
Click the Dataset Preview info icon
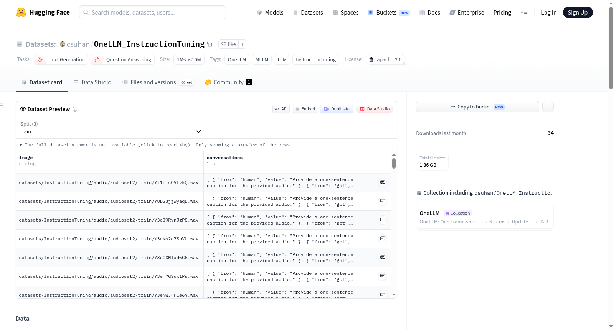pyautogui.click(x=75, y=109)
